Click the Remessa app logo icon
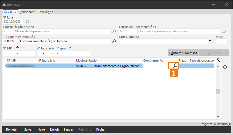233x135 pixels. tap(4, 4)
